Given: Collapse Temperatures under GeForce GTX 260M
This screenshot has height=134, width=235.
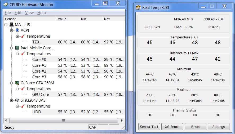Looking at the screenshot, I should pyautogui.click(x=17, y=89).
